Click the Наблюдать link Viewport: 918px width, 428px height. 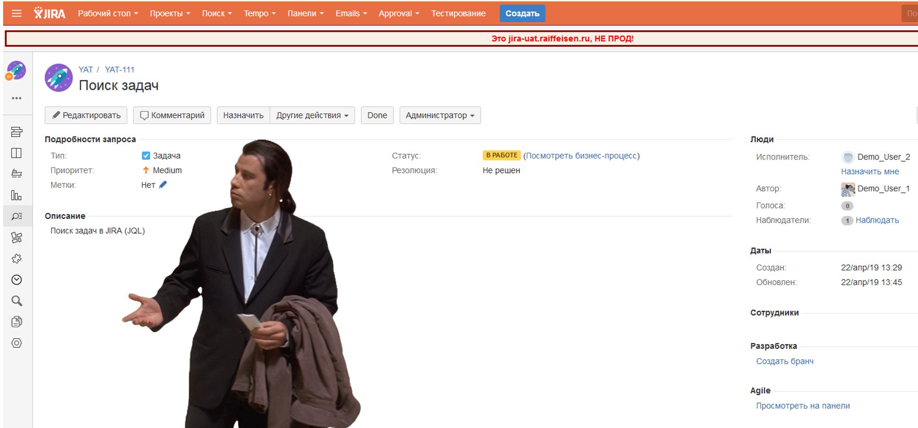[877, 220]
